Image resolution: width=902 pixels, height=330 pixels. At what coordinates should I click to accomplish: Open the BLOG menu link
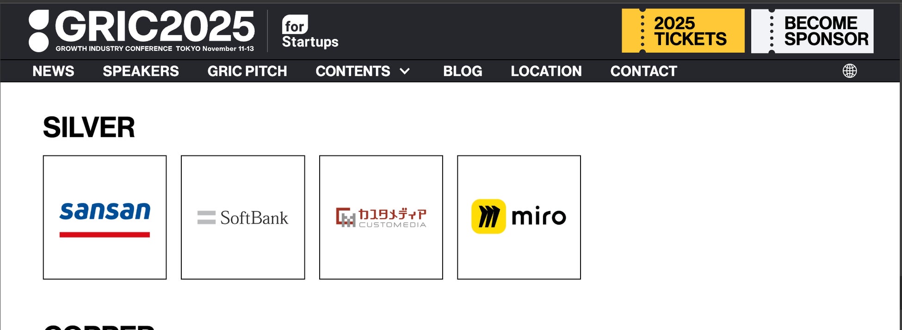coord(463,71)
